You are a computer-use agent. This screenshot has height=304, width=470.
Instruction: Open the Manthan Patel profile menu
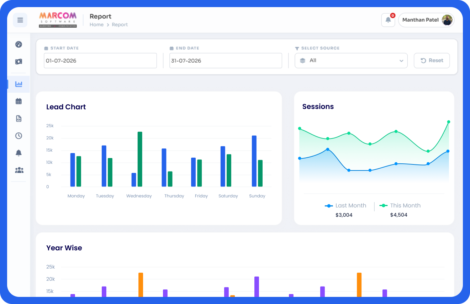(426, 20)
